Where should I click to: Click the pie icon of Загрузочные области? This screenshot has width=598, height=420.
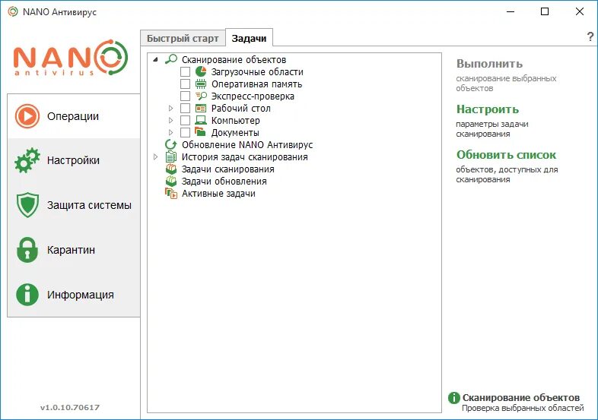tap(201, 71)
